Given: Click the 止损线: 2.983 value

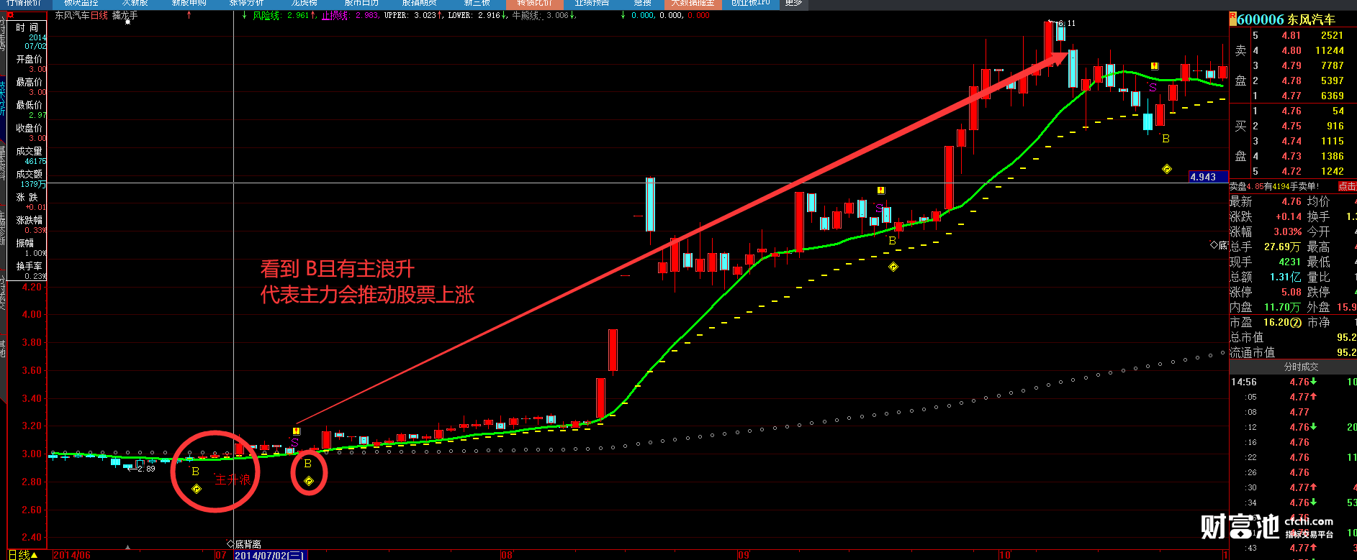Looking at the screenshot, I should click(x=350, y=15).
